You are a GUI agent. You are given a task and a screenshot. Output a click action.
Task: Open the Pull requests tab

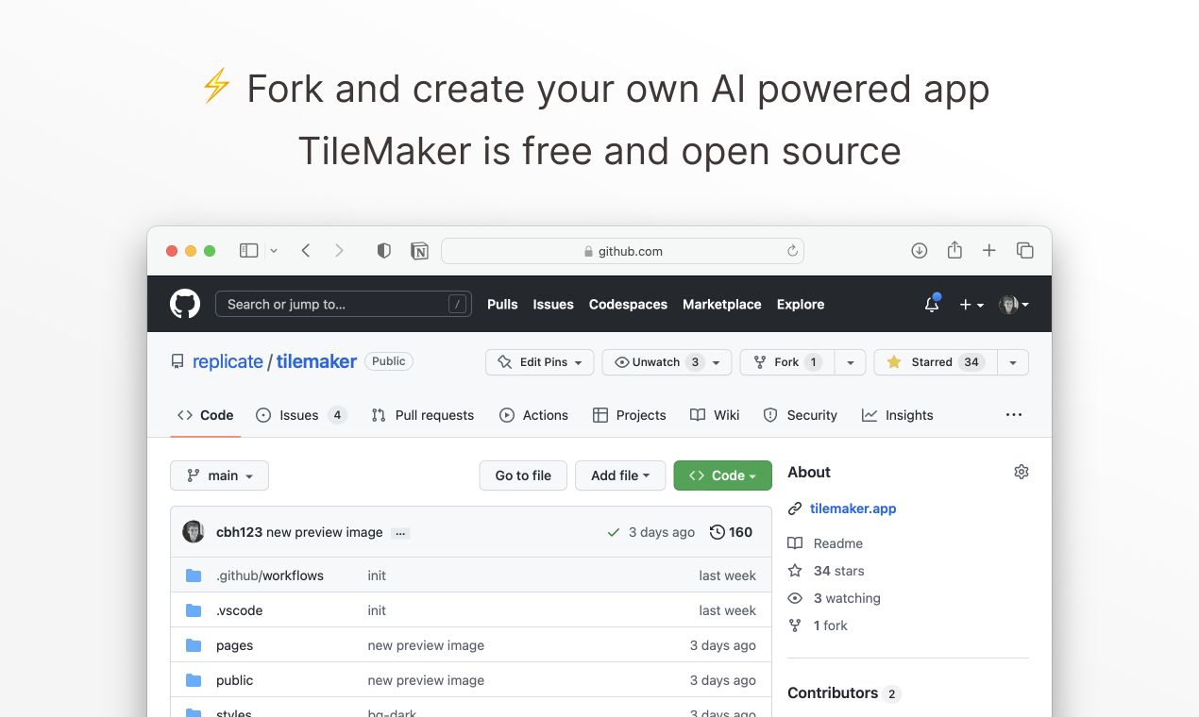[x=423, y=415]
